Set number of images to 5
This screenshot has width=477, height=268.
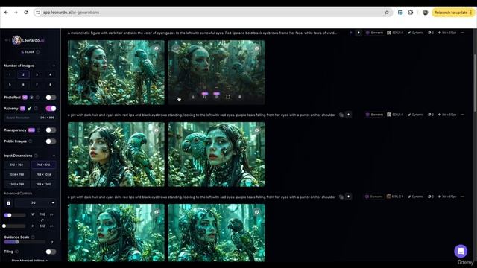pos(10,85)
